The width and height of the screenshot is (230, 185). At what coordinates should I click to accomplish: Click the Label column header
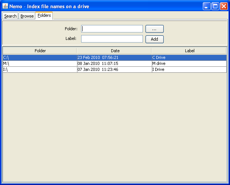tap(189, 51)
